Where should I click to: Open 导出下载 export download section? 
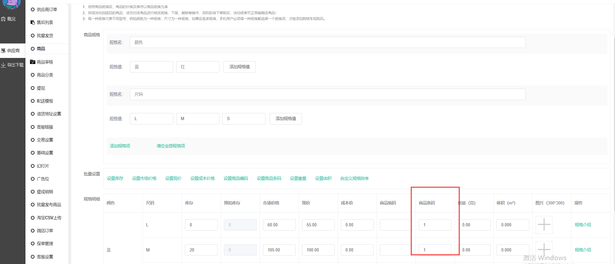pos(12,65)
